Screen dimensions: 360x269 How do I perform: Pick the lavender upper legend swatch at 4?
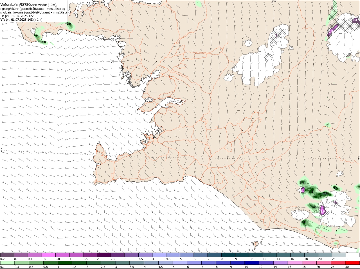click(x=159, y=255)
